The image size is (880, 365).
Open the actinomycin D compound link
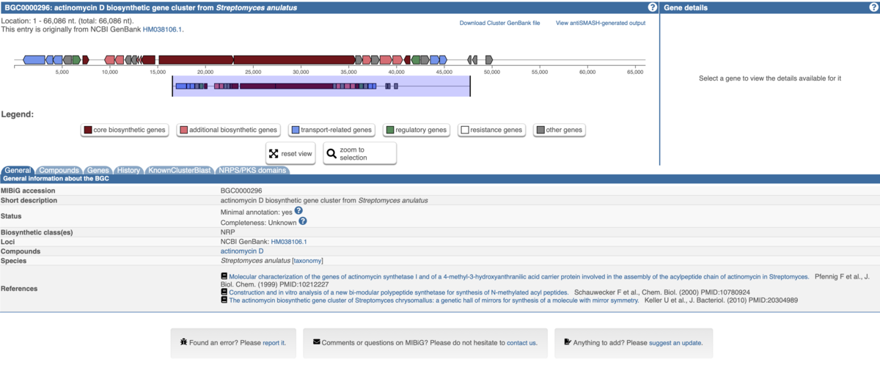[x=242, y=251]
